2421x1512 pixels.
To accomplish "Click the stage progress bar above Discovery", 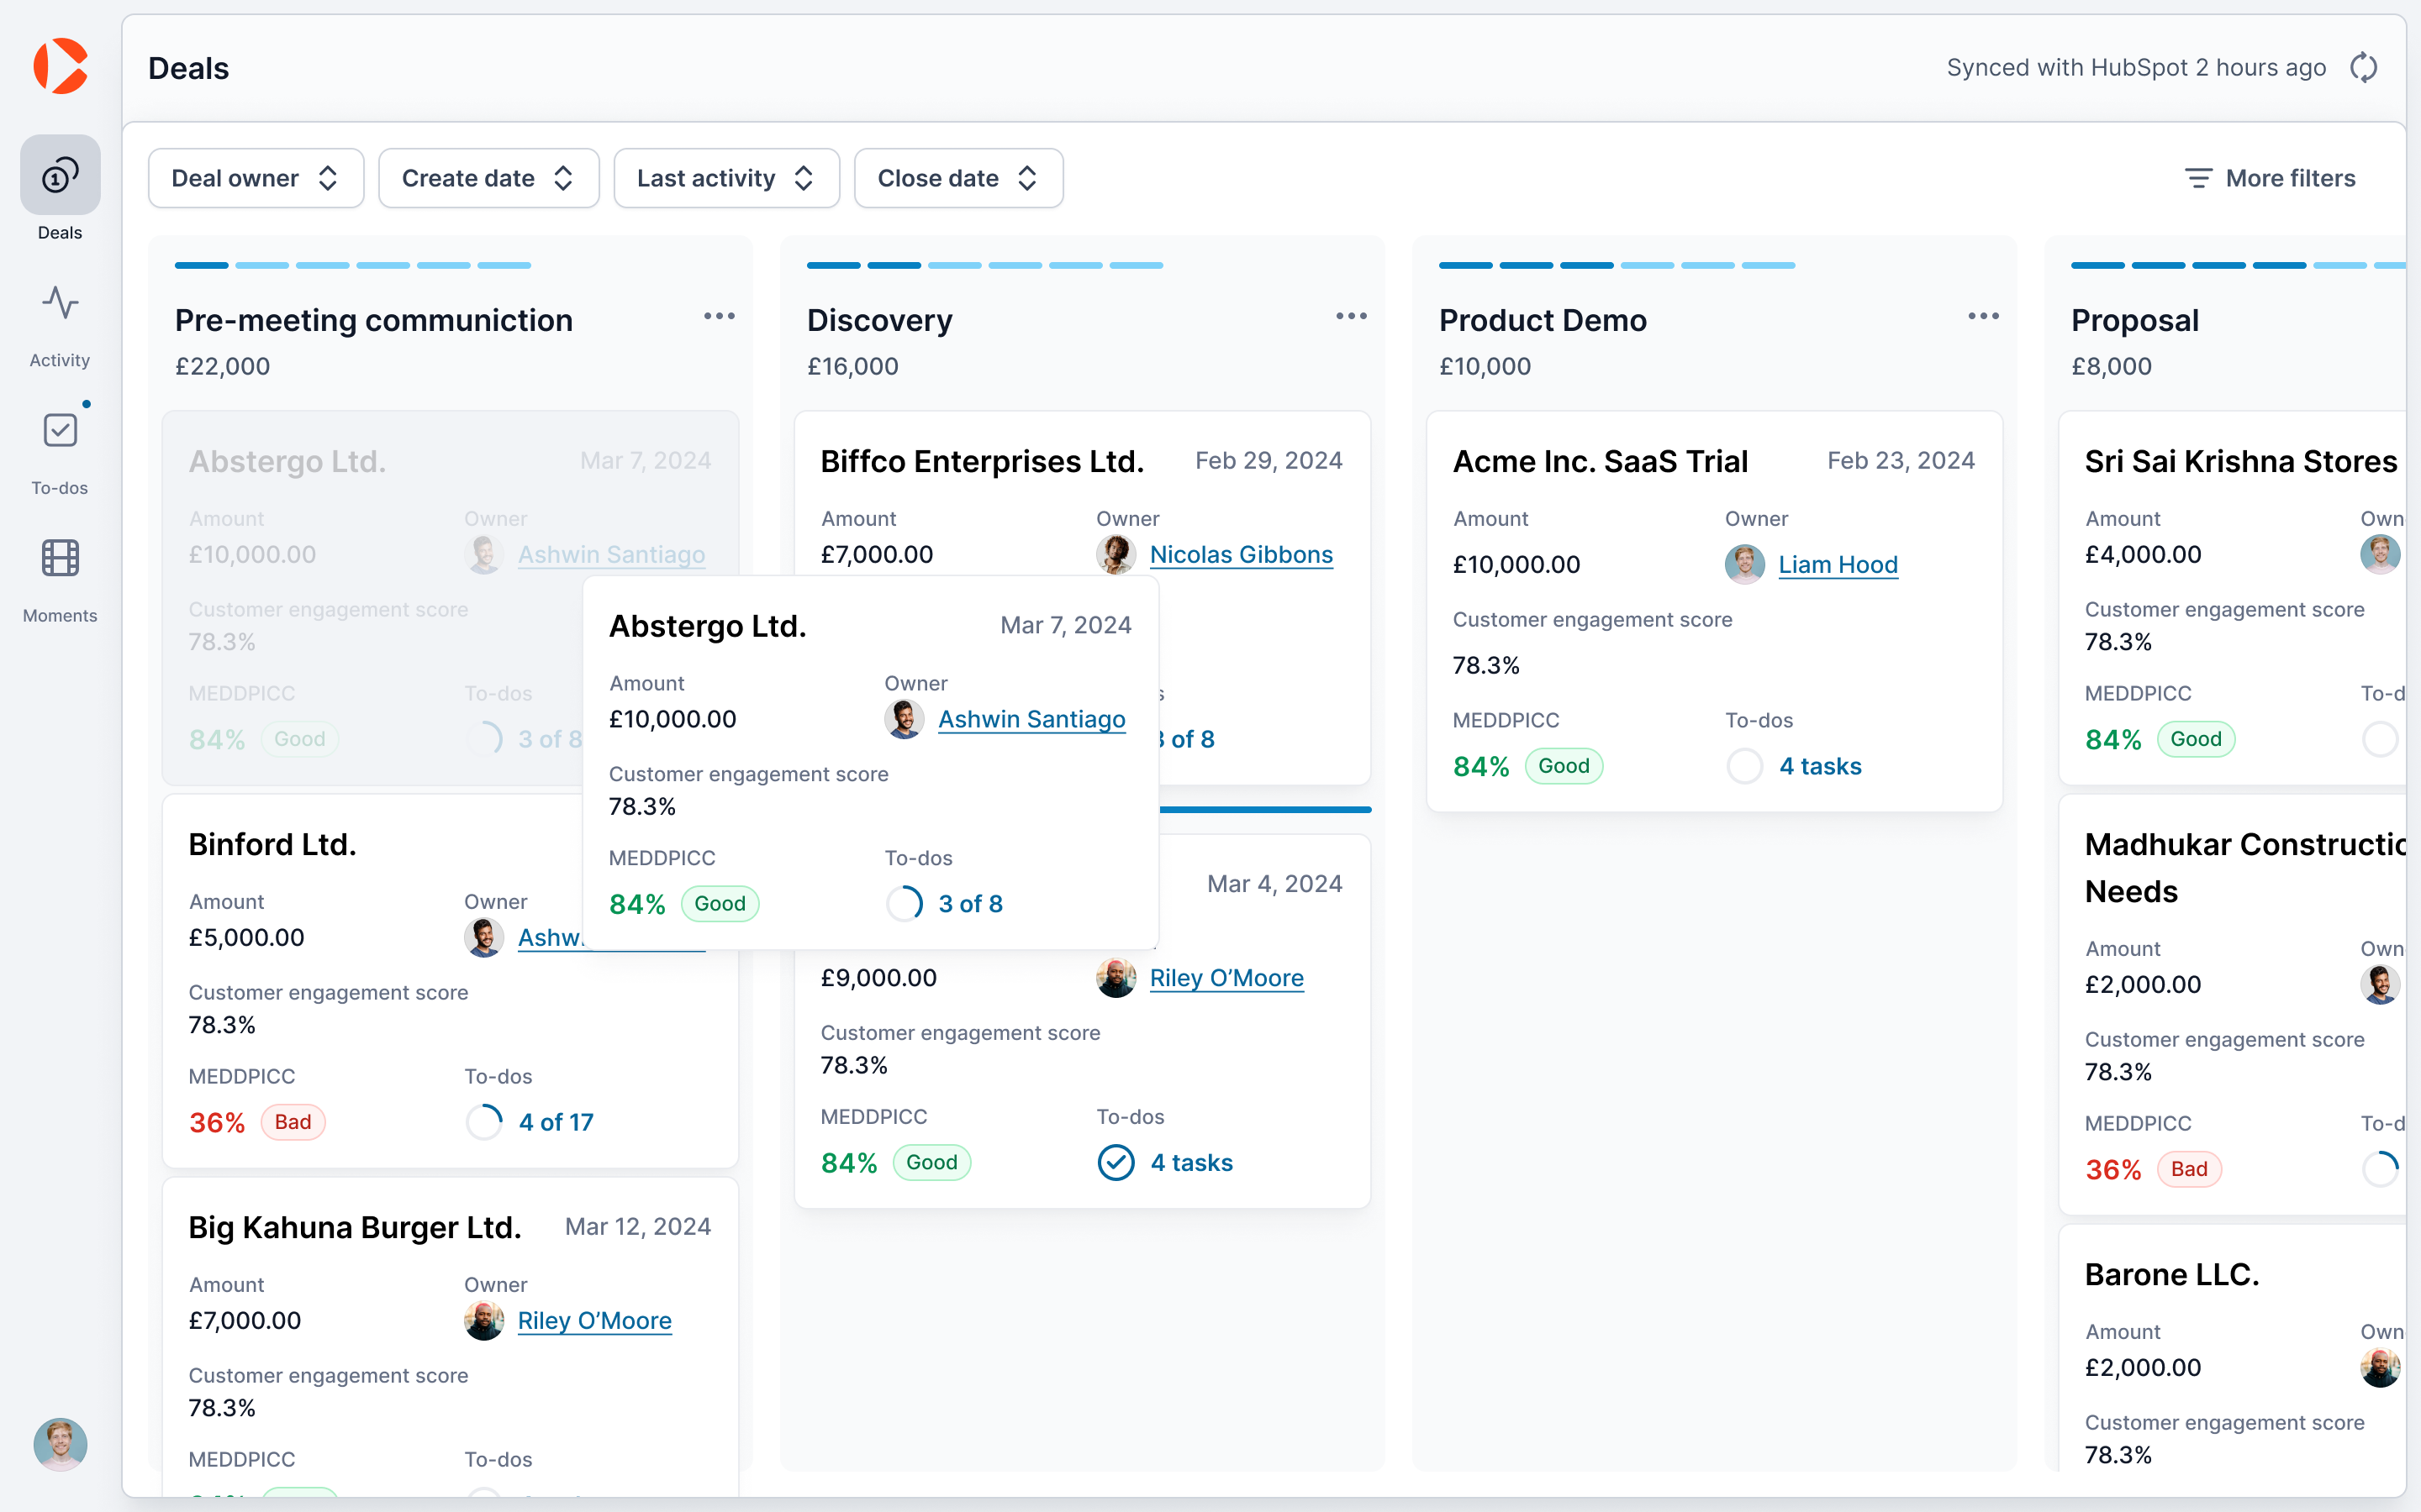I will coord(984,265).
